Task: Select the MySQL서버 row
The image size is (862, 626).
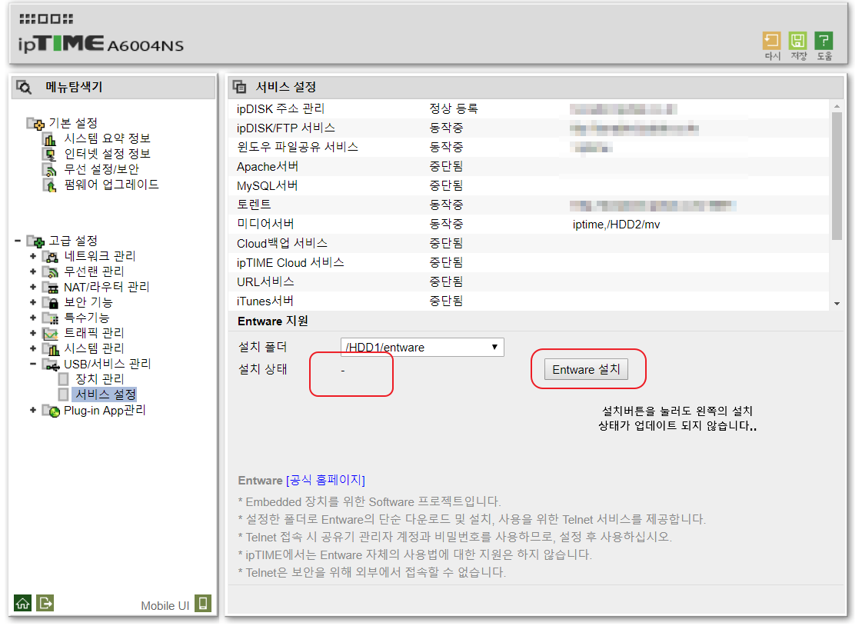Action: [528, 186]
